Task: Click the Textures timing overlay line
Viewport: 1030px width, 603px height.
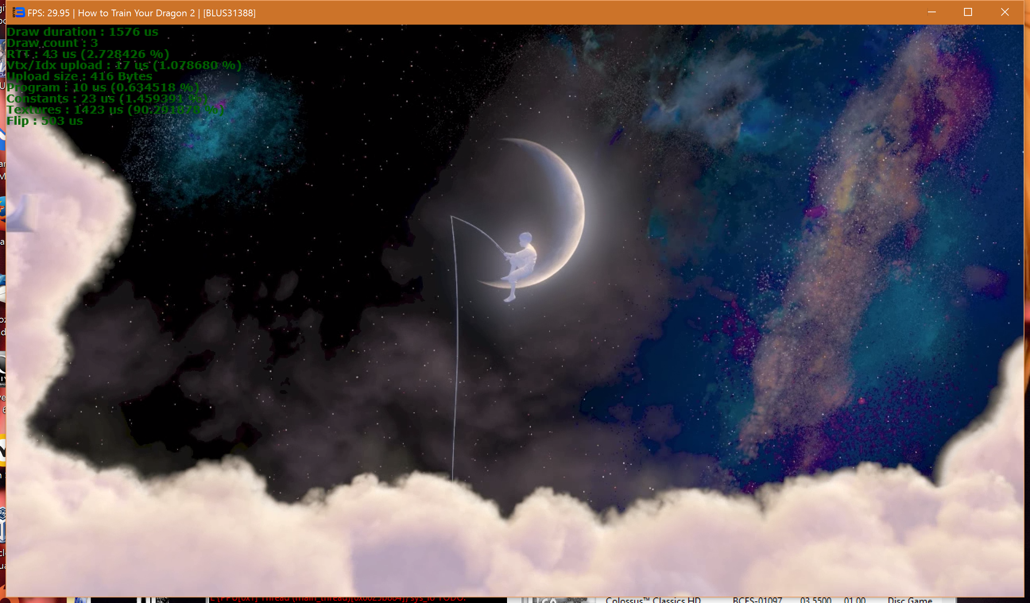Action: pos(115,110)
